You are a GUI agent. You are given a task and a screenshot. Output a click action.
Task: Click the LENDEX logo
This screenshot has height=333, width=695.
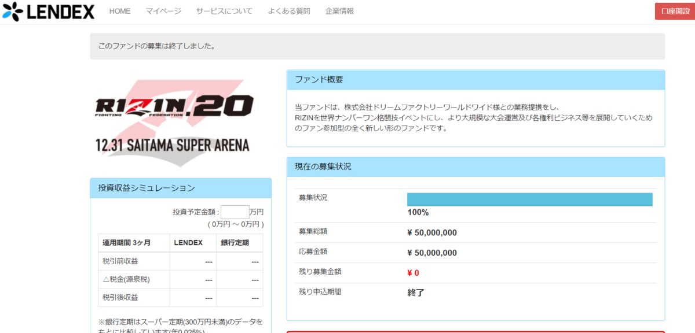point(48,11)
